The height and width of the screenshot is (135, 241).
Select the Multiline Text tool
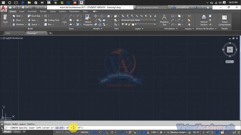[x=164, y=20]
